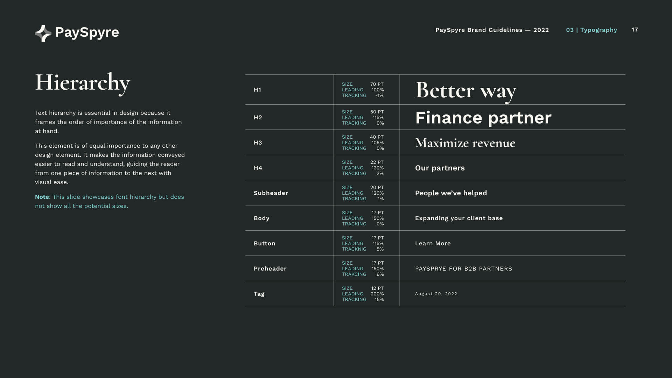672x378 pixels.
Task: Click the page number 17
Action: pos(635,30)
